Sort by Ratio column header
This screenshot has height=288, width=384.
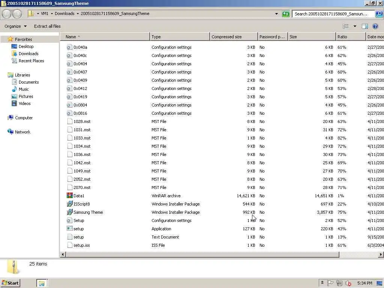pyautogui.click(x=351, y=37)
